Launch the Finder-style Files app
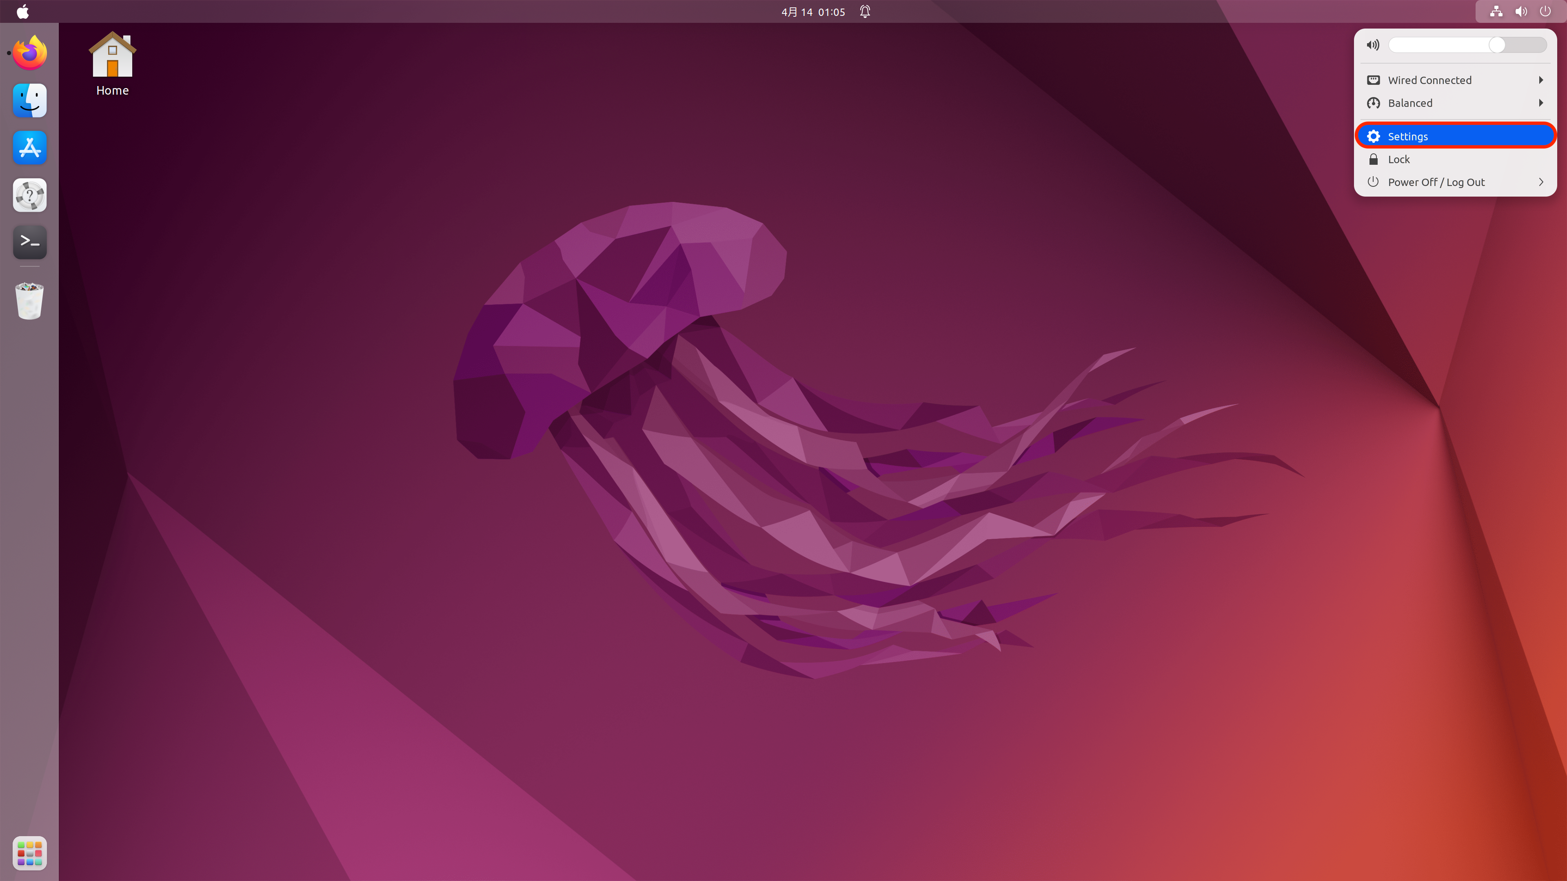The height and width of the screenshot is (881, 1567). pos(30,100)
